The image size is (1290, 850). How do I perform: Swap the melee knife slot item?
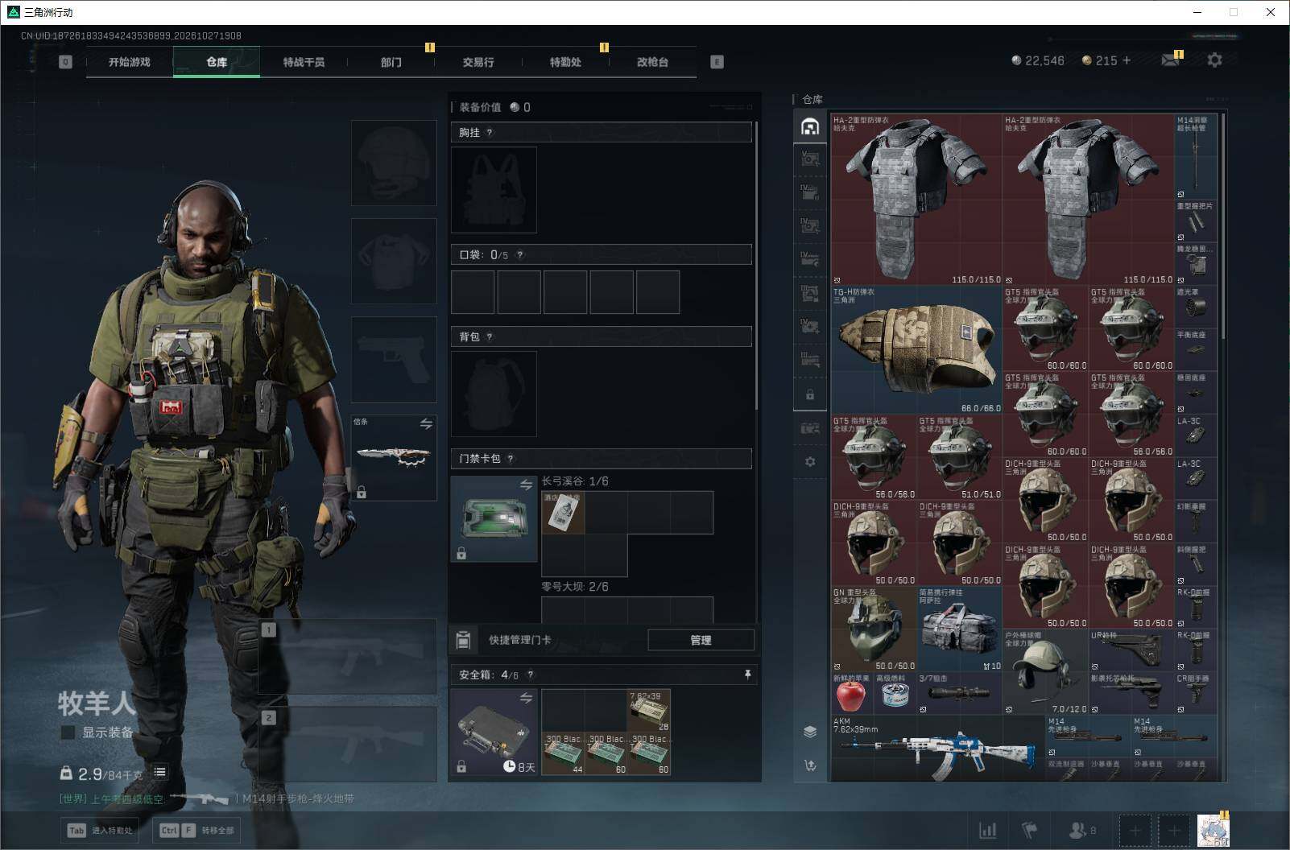(426, 424)
